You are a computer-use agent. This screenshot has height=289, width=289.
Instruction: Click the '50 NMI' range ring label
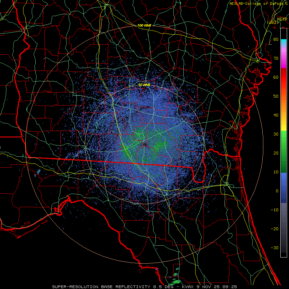[x=144, y=85]
